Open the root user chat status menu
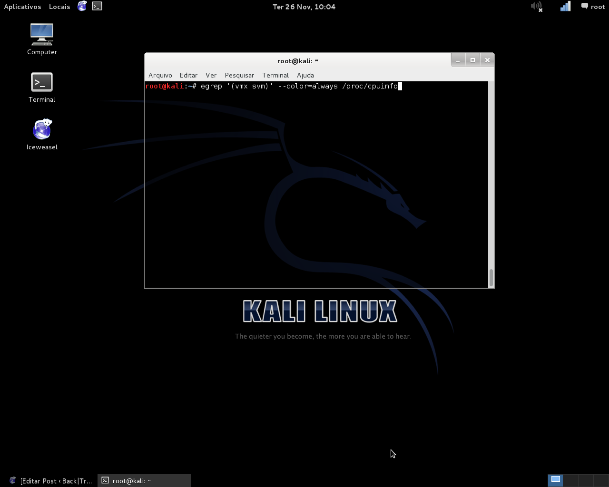The height and width of the screenshot is (487, 609). (x=593, y=7)
